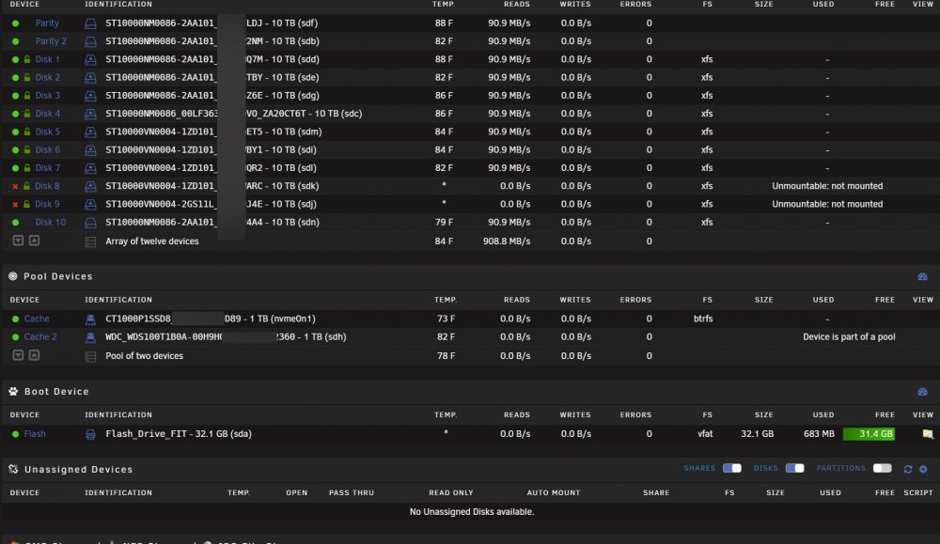Click the disk icon in the Disk 3 row
940x544 pixels.
90,95
